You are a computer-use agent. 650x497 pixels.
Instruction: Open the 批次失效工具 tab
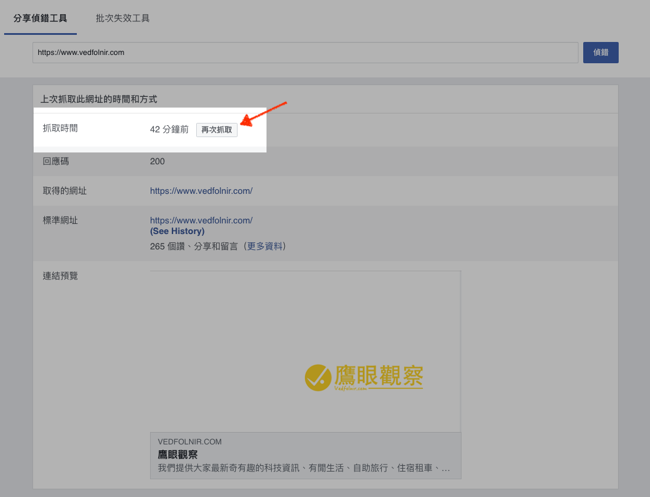click(123, 18)
